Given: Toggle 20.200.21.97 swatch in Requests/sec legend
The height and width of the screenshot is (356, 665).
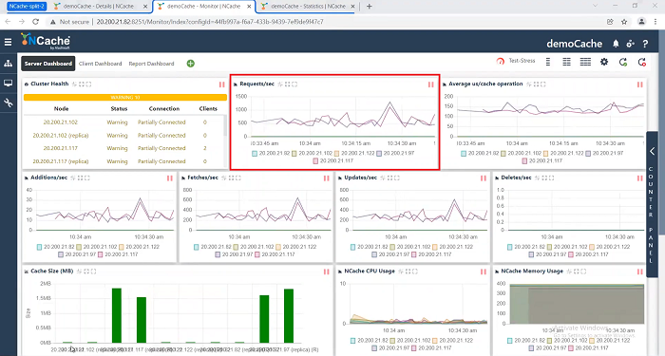Looking at the screenshot, I should pos(379,154).
